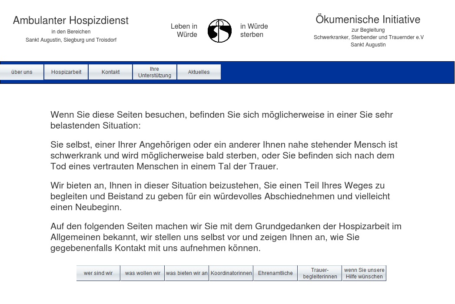Select "was bieten wir an"
The width and height of the screenshot is (455, 304).
click(x=186, y=273)
